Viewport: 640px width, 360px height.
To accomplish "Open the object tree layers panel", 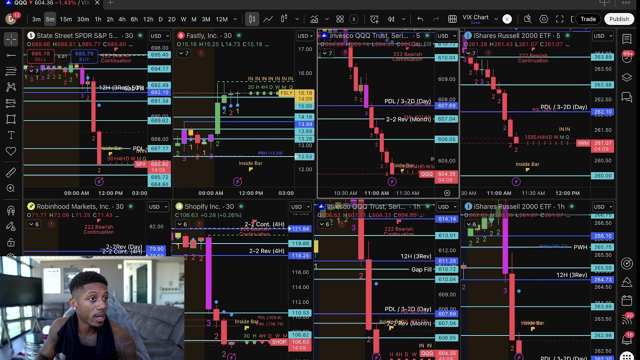I will click(x=627, y=77).
